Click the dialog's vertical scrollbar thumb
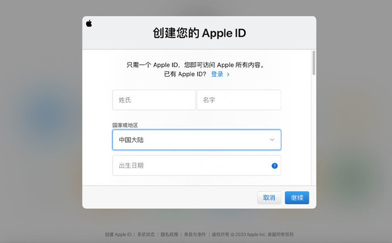The height and width of the screenshot is (243, 392). [x=314, y=63]
